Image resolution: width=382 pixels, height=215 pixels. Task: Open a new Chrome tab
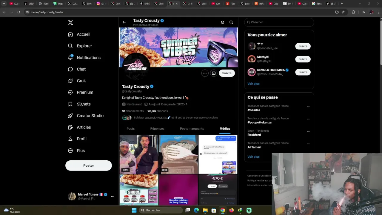(342, 4)
